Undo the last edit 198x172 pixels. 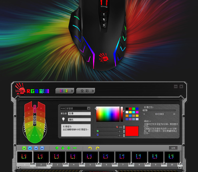90,148
